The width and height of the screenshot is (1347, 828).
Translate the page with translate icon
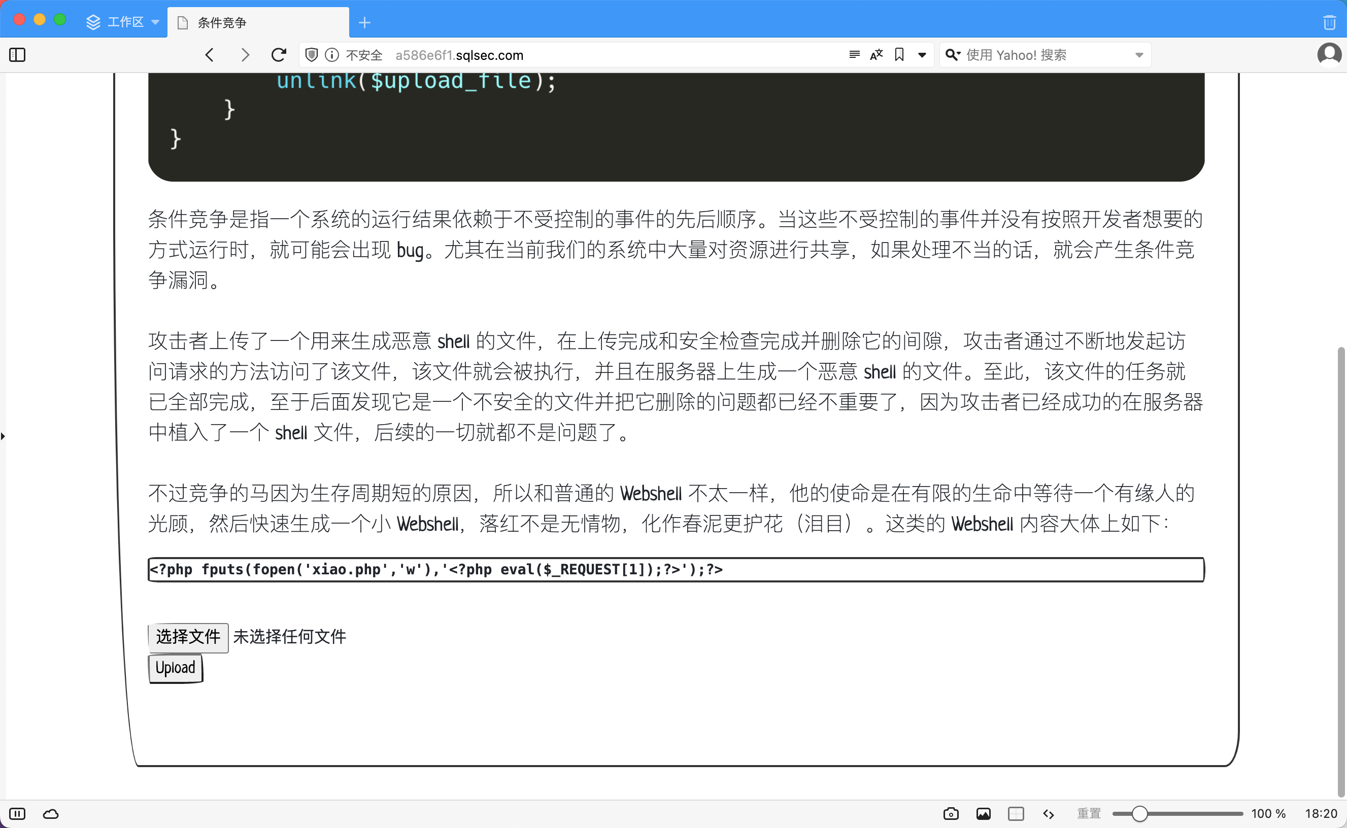(x=877, y=54)
